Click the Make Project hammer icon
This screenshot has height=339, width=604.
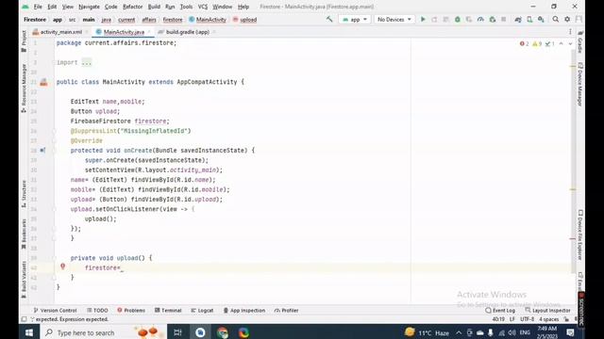tap(329, 19)
